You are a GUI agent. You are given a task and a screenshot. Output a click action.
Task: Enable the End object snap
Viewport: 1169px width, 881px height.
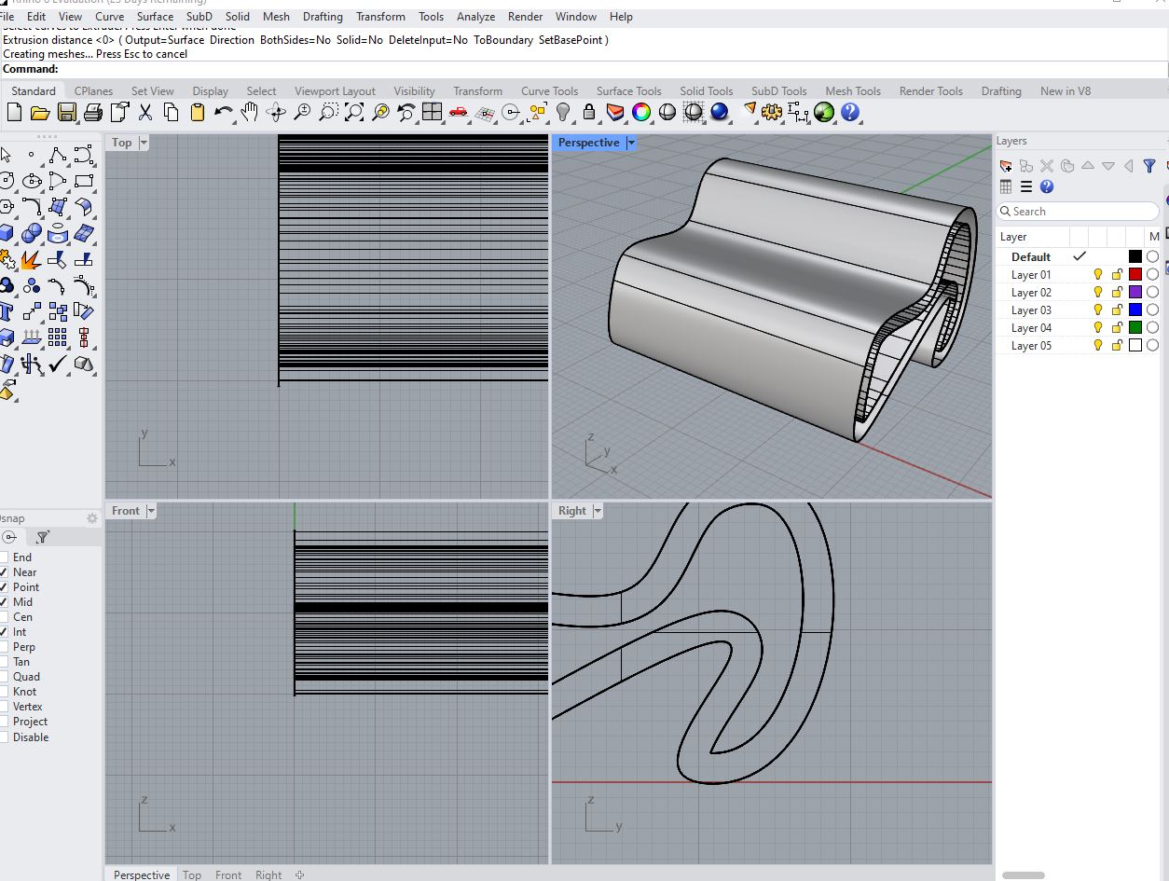coord(4,558)
